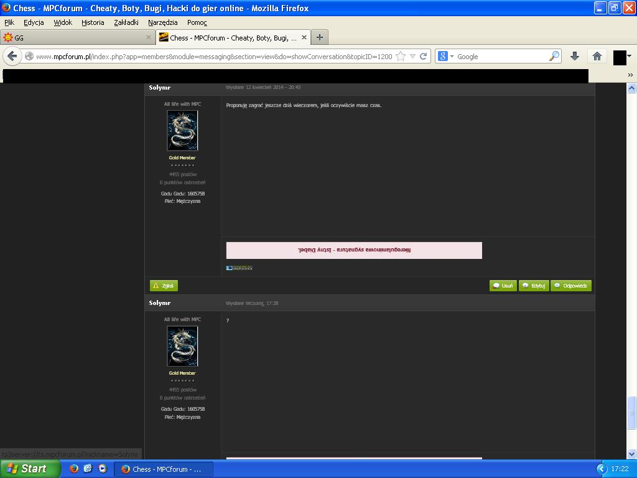This screenshot has width=637, height=478.
Task: Click the 'Proponuję zagrać jeszcze dziś wieczorem' message
Action: coord(304,105)
